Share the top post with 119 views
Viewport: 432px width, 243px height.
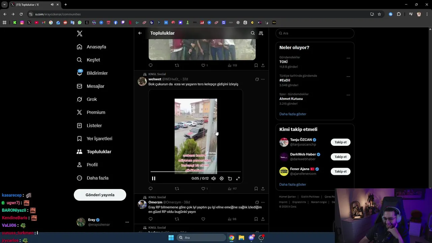(263, 65)
